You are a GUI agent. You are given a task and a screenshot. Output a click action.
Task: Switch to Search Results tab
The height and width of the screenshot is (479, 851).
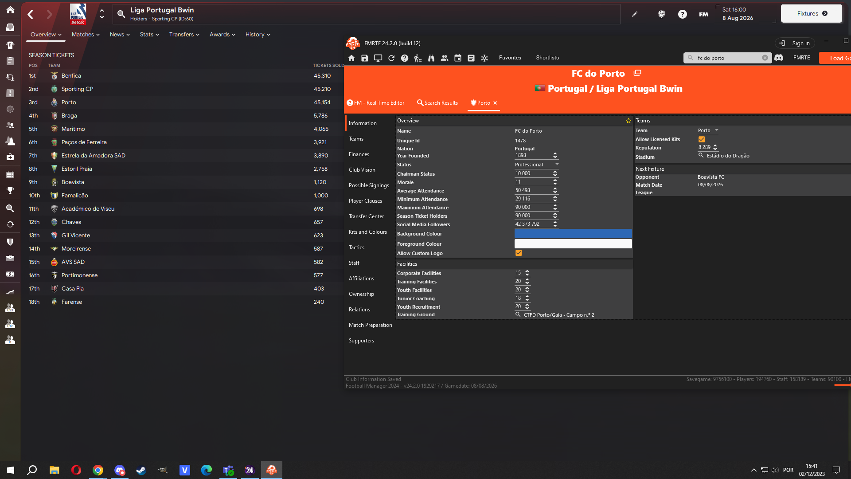click(x=437, y=103)
